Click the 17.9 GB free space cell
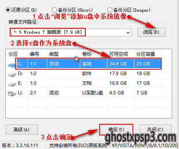 pos(118,74)
